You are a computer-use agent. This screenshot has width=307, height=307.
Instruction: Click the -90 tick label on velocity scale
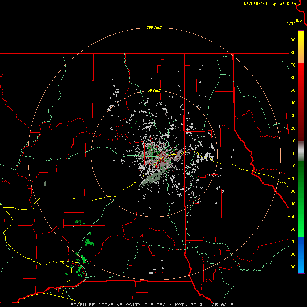tap(292, 267)
